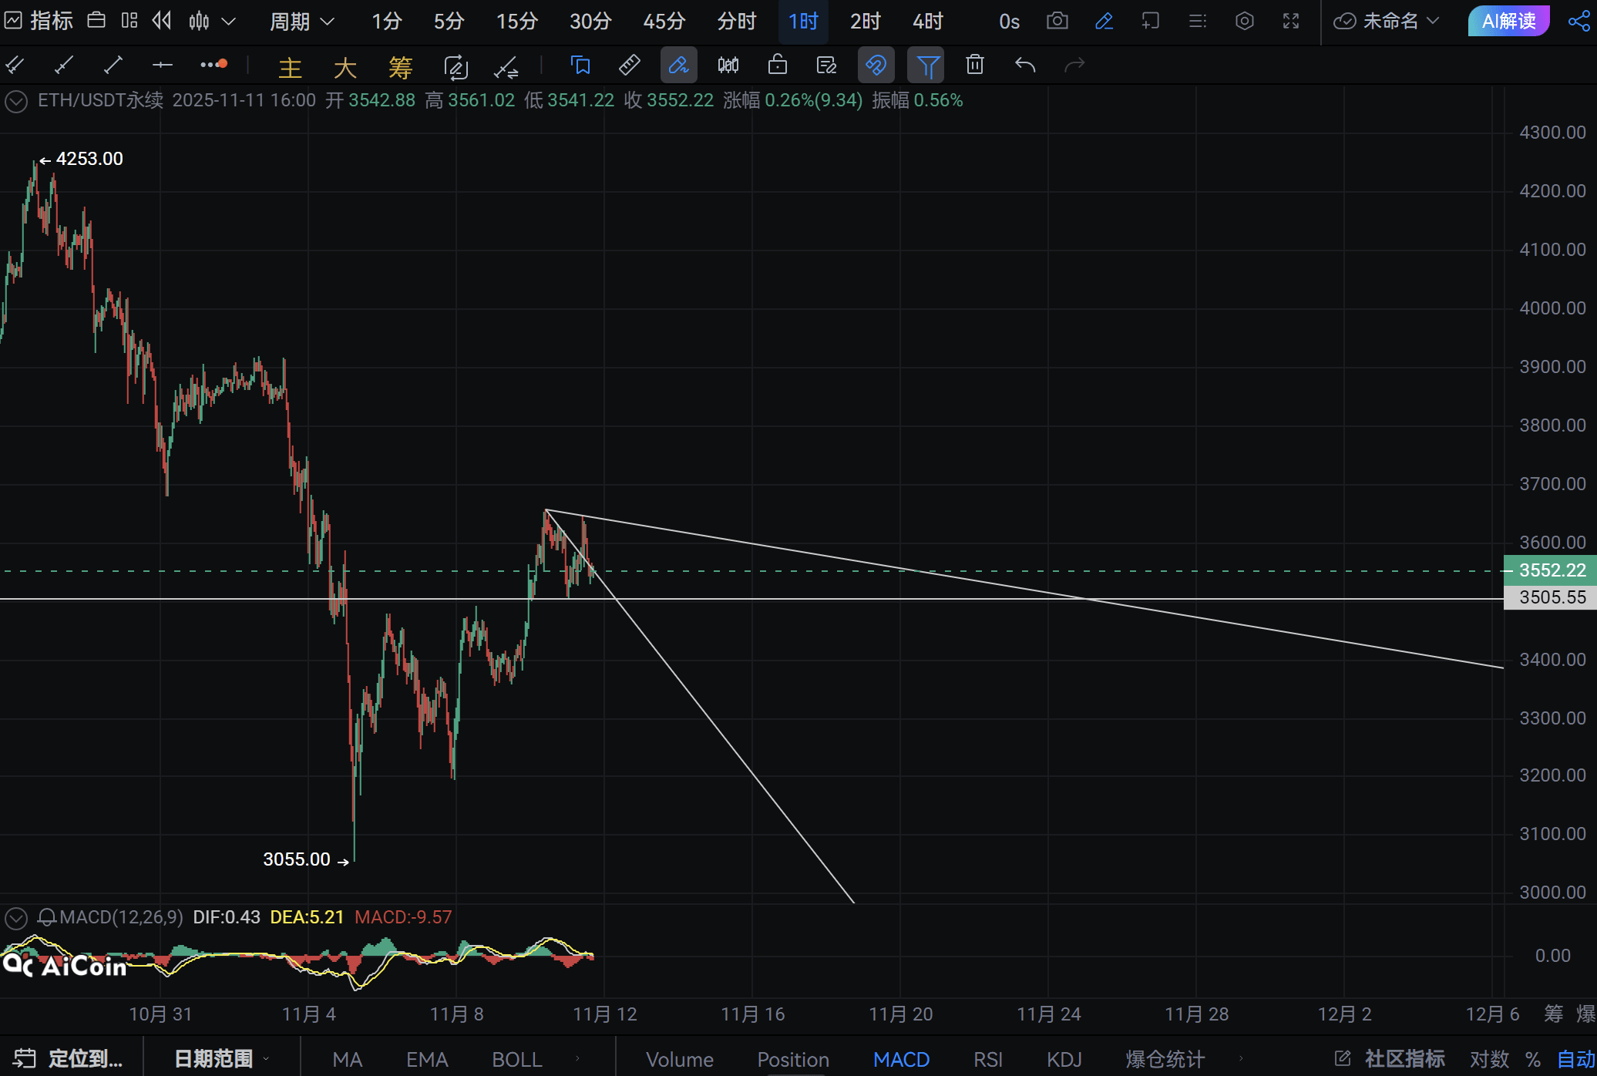Image resolution: width=1597 pixels, height=1076 pixels.
Task: Delete drawings with the trash icon
Action: [x=975, y=66]
